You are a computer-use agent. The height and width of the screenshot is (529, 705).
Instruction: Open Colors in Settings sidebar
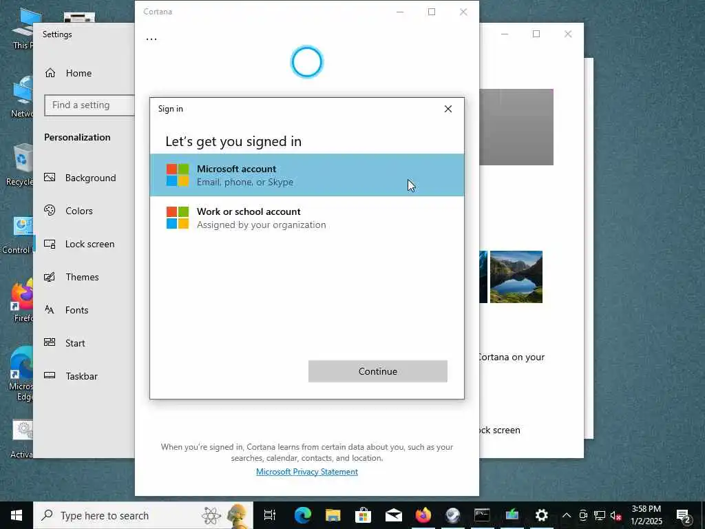[x=83, y=211]
